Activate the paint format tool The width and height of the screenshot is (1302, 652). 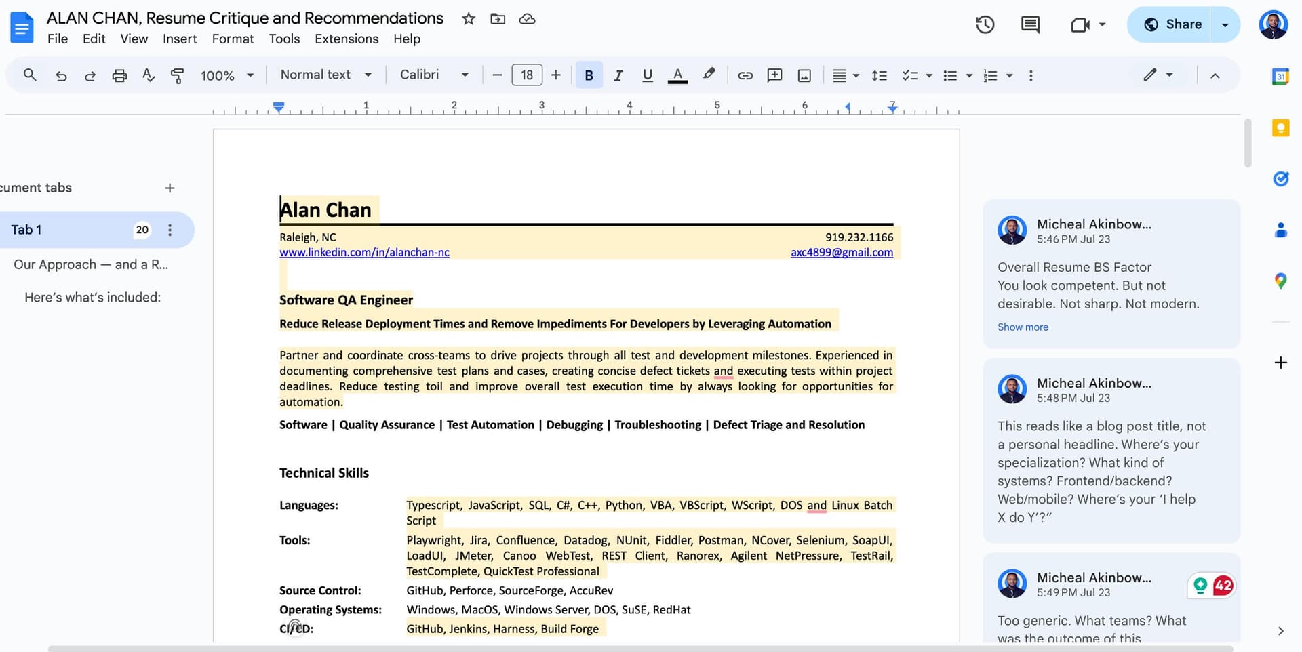click(178, 75)
